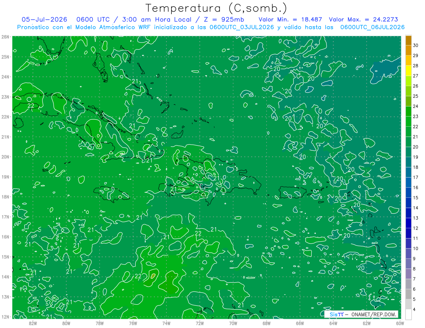Viewport: 425px width, 328px height.
Task: Click the teal band between 18 and 19
Action: click(x=408, y=162)
